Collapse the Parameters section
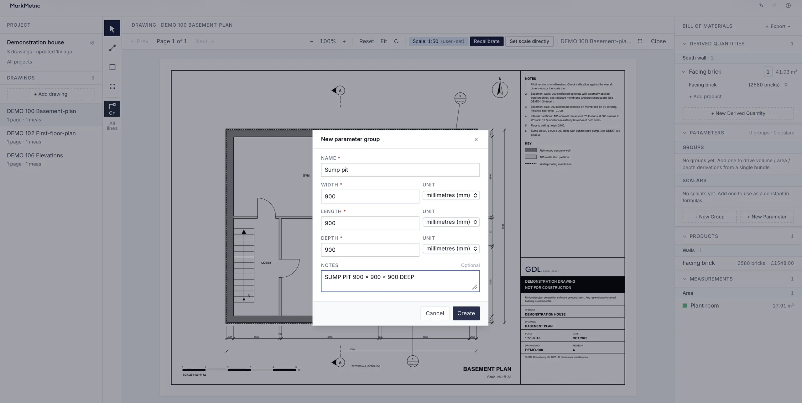The width and height of the screenshot is (802, 403). tap(685, 133)
